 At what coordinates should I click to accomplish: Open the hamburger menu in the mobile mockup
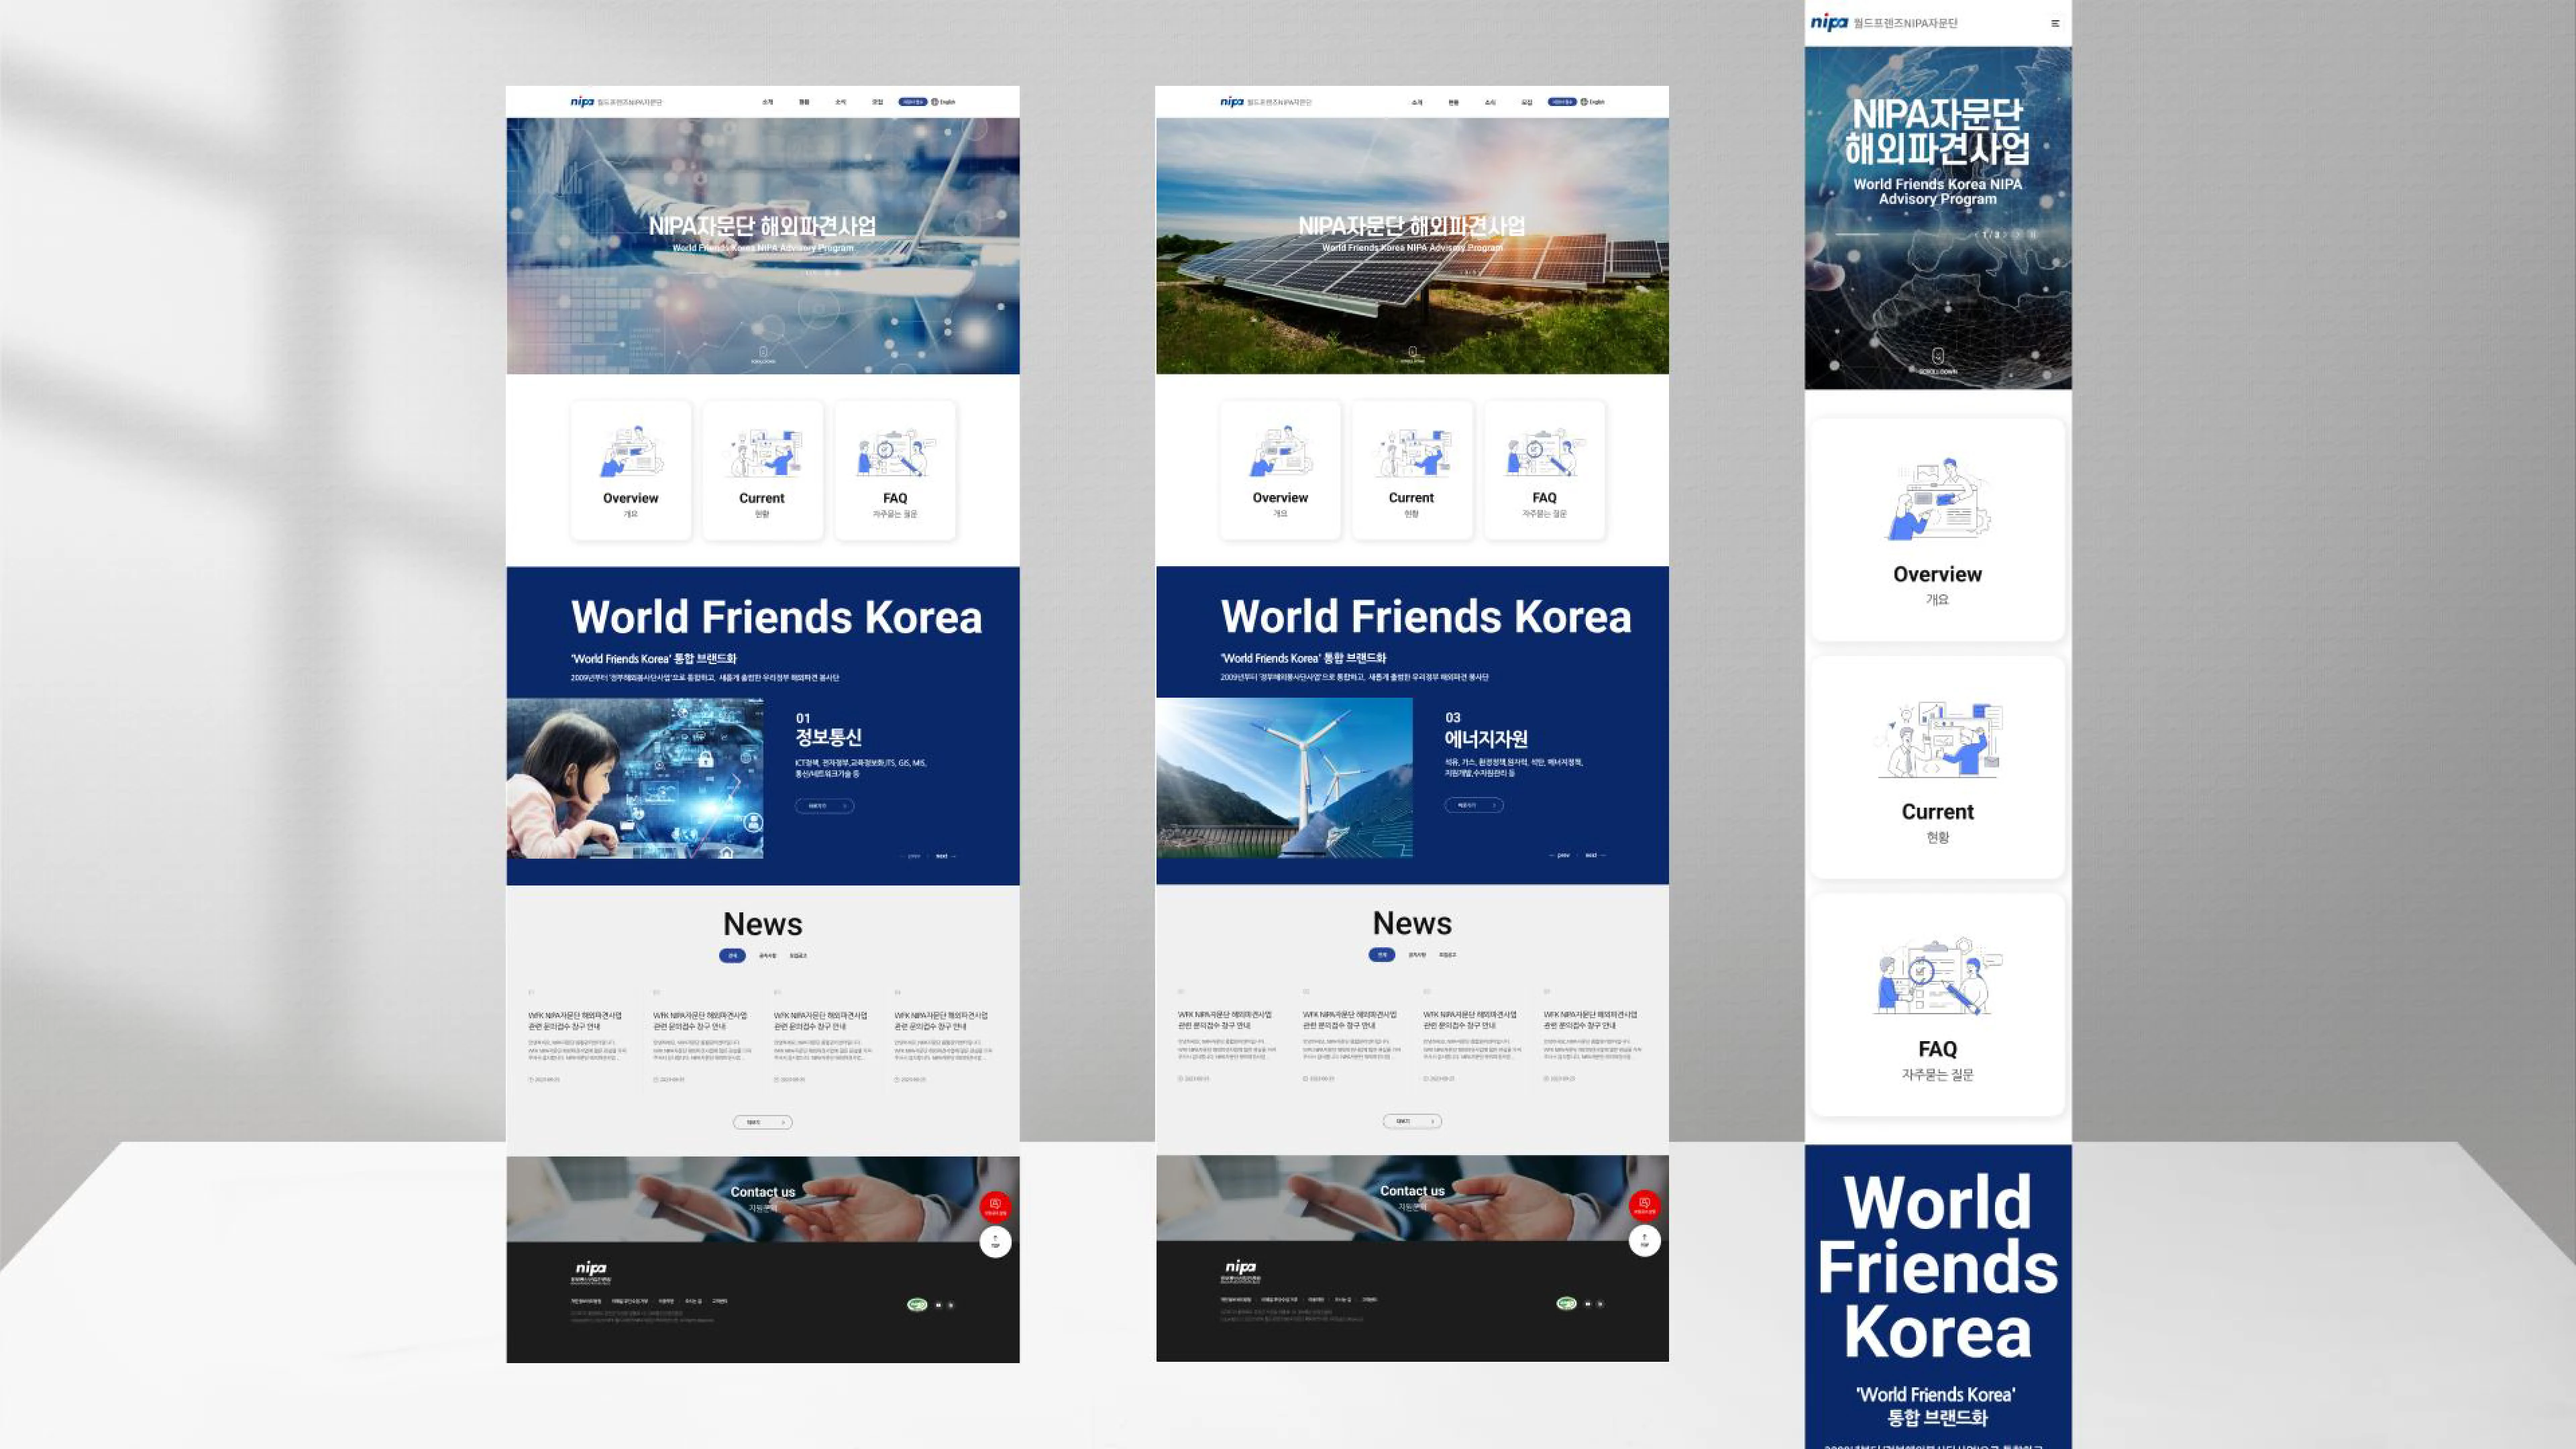[2055, 23]
